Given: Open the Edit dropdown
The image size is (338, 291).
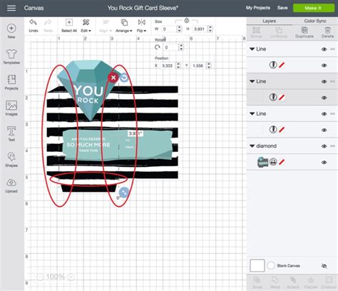Looking at the screenshot, I should click(86, 26).
